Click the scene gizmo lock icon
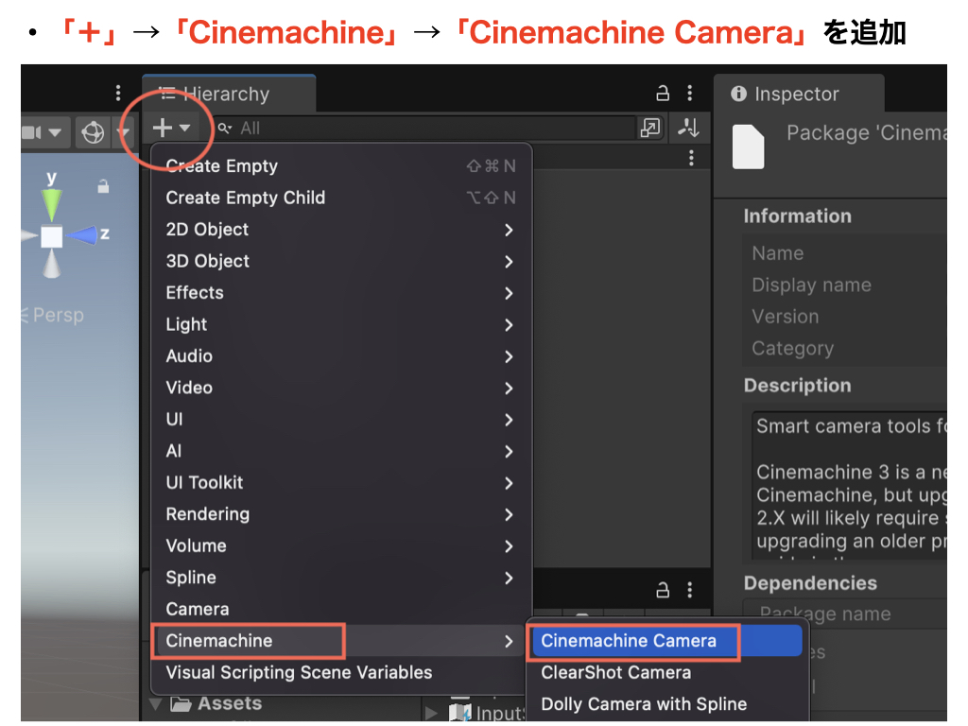 [x=103, y=187]
